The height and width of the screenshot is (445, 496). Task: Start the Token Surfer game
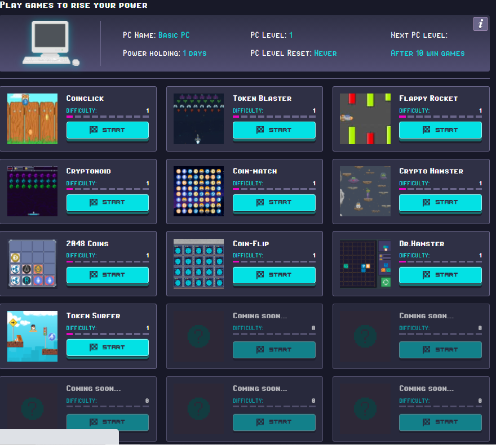(108, 348)
